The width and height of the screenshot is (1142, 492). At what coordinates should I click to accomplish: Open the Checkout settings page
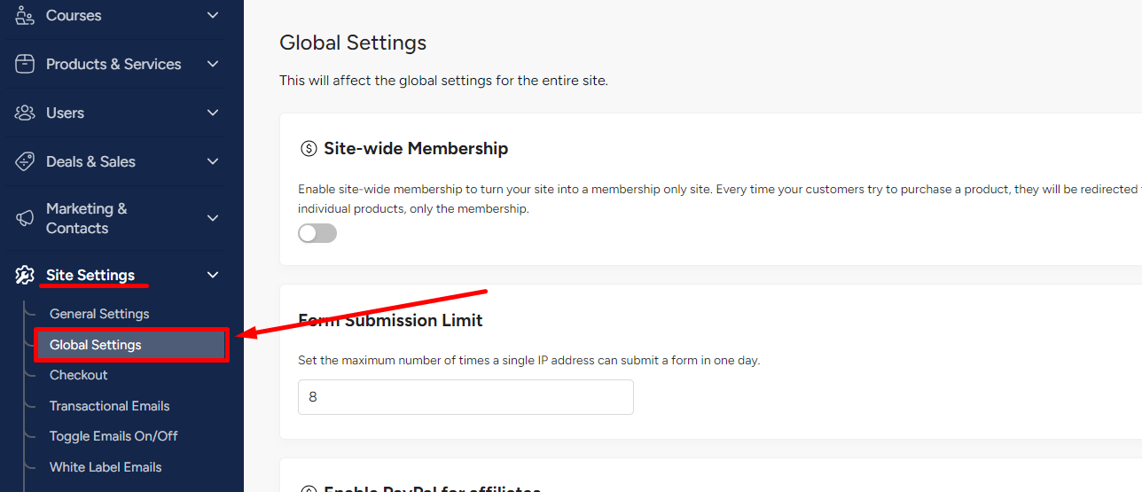tap(78, 375)
